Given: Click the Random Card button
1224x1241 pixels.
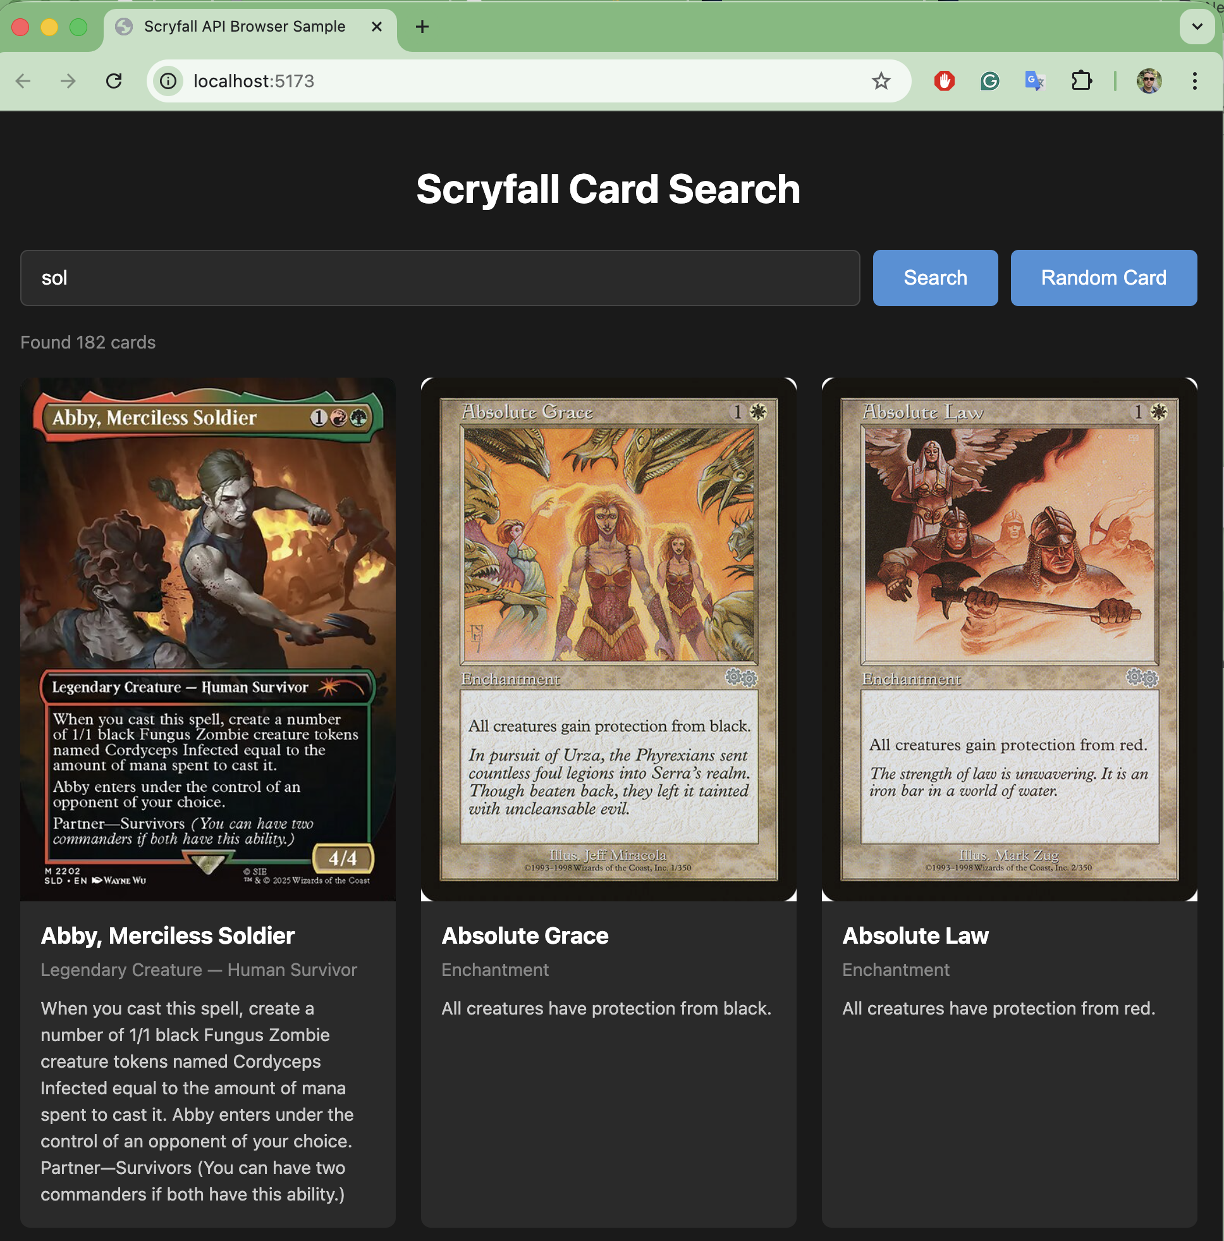Looking at the screenshot, I should point(1103,278).
